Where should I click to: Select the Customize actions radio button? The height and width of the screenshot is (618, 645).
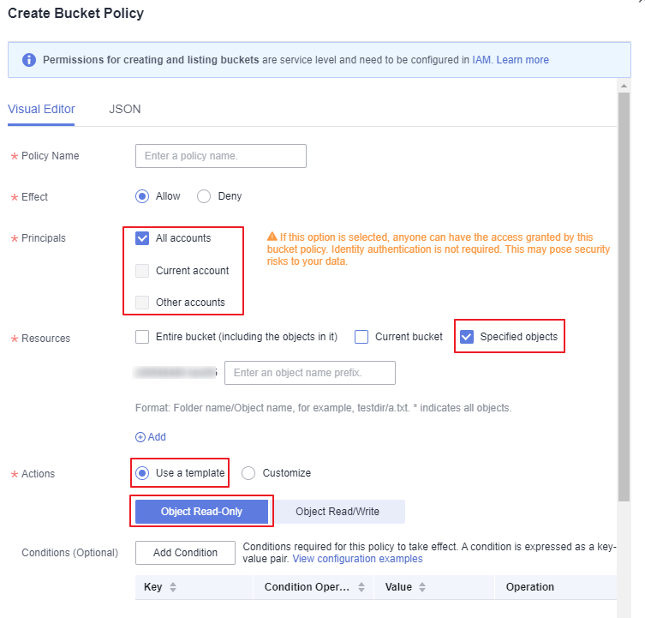click(248, 473)
